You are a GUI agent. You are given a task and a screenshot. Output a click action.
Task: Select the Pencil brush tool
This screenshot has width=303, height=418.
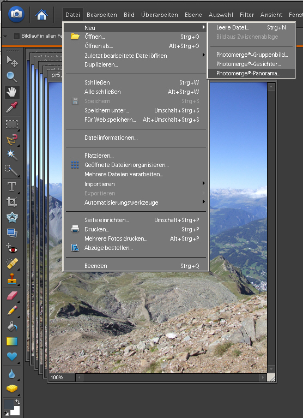[x=11, y=310]
